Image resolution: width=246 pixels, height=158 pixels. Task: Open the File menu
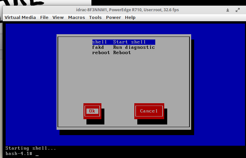point(44,17)
